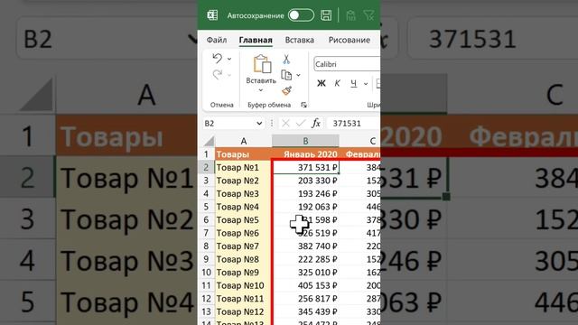
Task: Click the Copy icon
Action: [286, 75]
